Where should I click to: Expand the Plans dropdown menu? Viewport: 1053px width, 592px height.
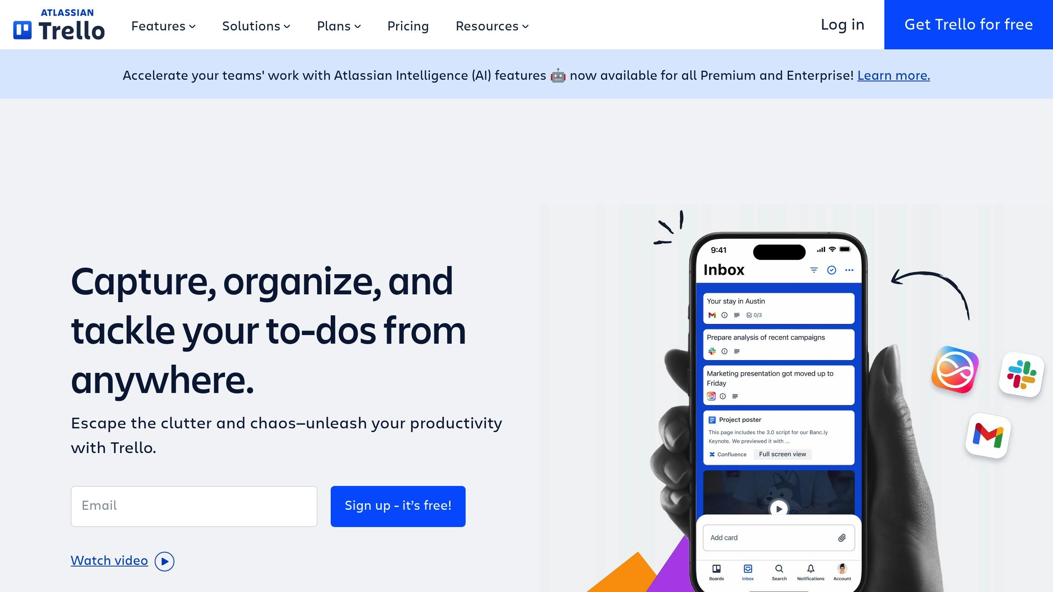coord(339,25)
